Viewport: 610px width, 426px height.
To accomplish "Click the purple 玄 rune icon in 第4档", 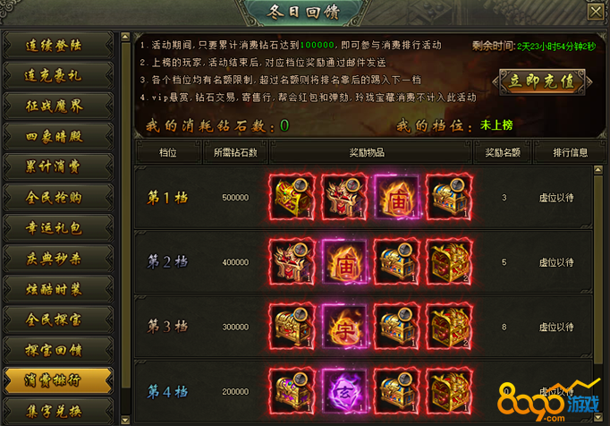I will click(x=344, y=391).
